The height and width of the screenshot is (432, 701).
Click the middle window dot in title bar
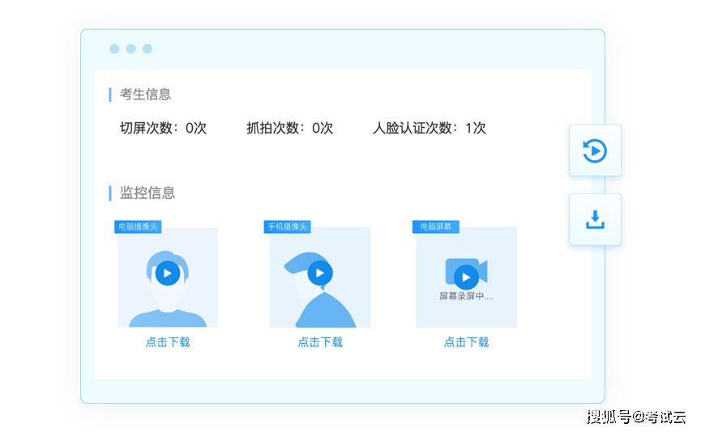130,49
